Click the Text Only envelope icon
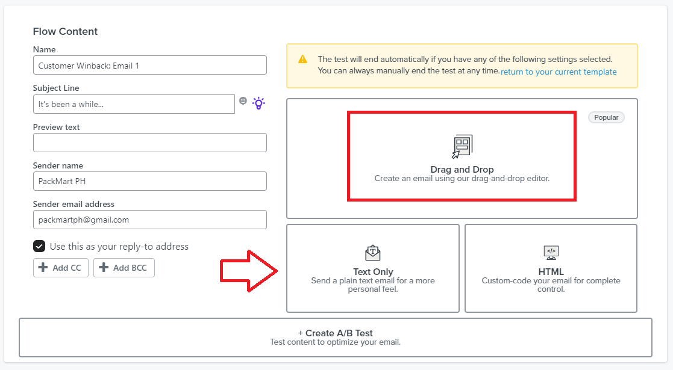Screen dimensions: 673x370 [372, 253]
